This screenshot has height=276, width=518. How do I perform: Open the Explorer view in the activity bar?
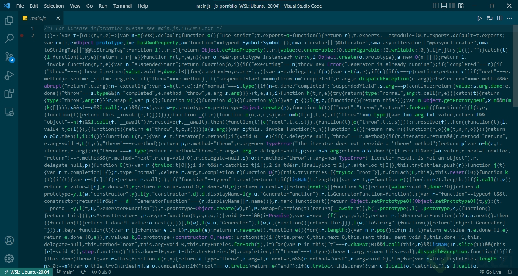tap(9, 21)
